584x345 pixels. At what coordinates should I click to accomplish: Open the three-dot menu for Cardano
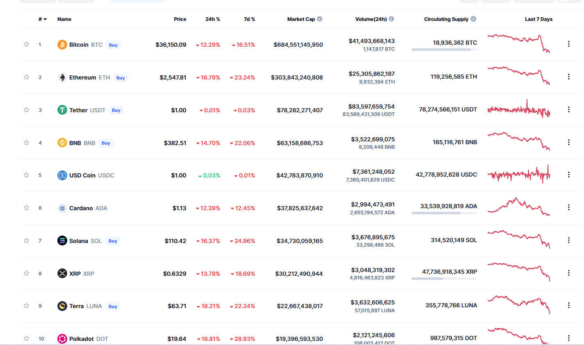(569, 207)
